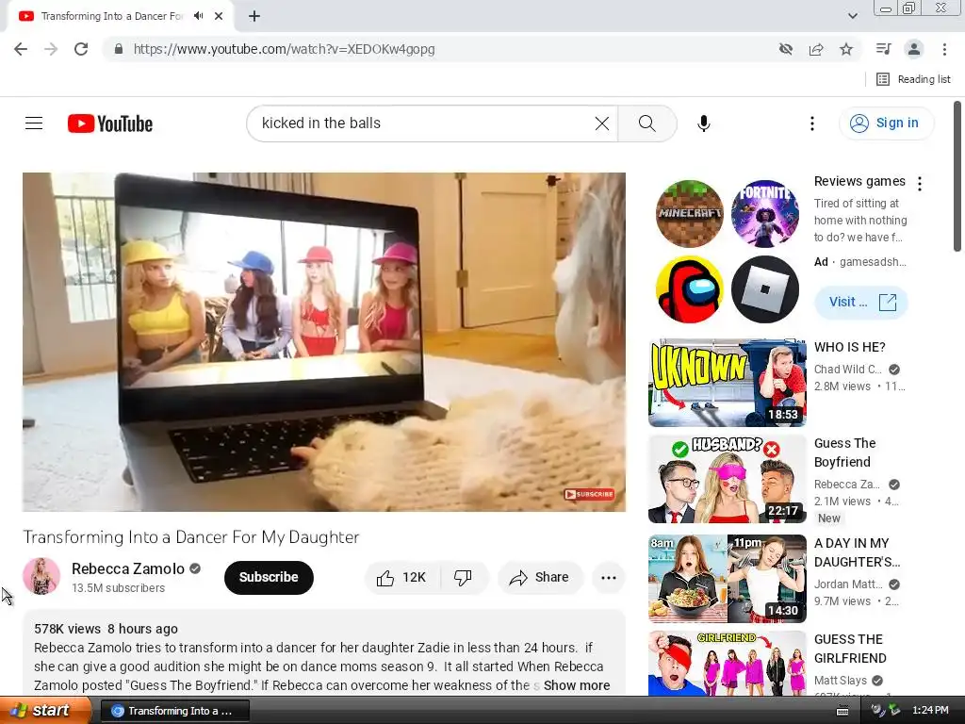Image resolution: width=965 pixels, height=724 pixels.
Task: Subscribe to Rebecca Zamolo channel
Action: [x=269, y=578]
